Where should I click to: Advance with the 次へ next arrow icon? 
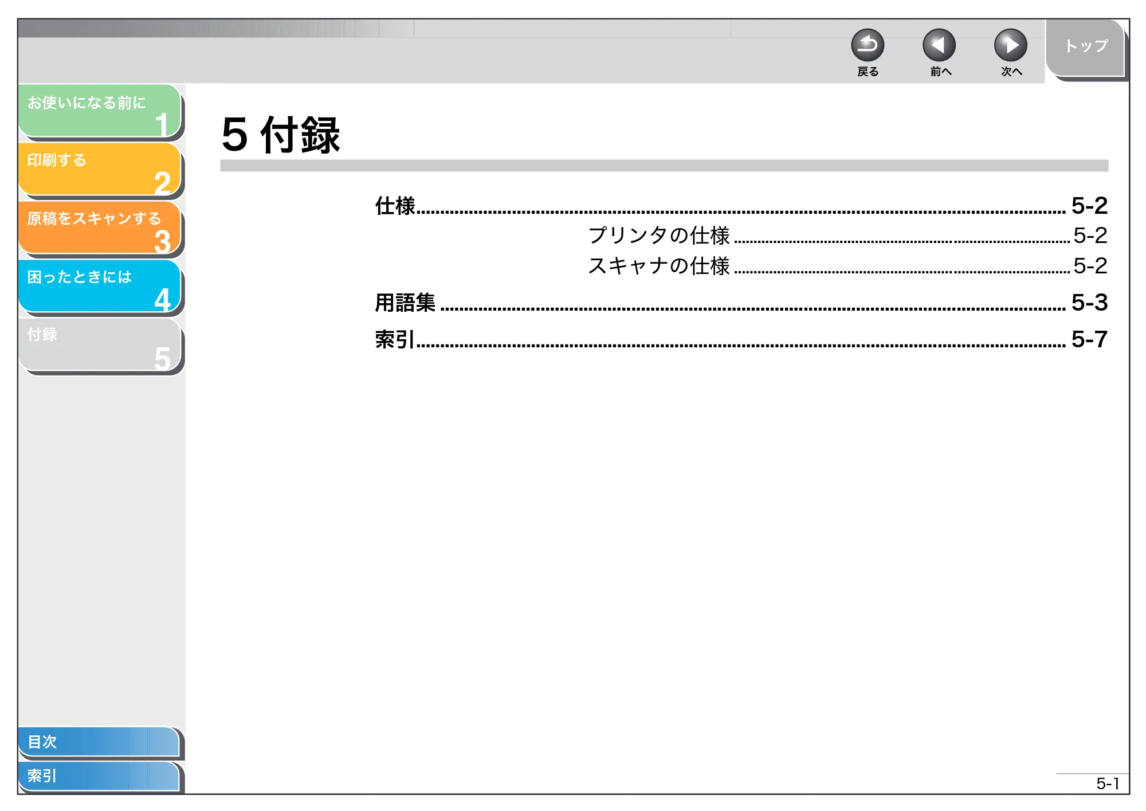1011,45
